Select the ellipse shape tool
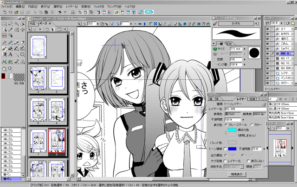297x187 pixels. [x=23, y=55]
